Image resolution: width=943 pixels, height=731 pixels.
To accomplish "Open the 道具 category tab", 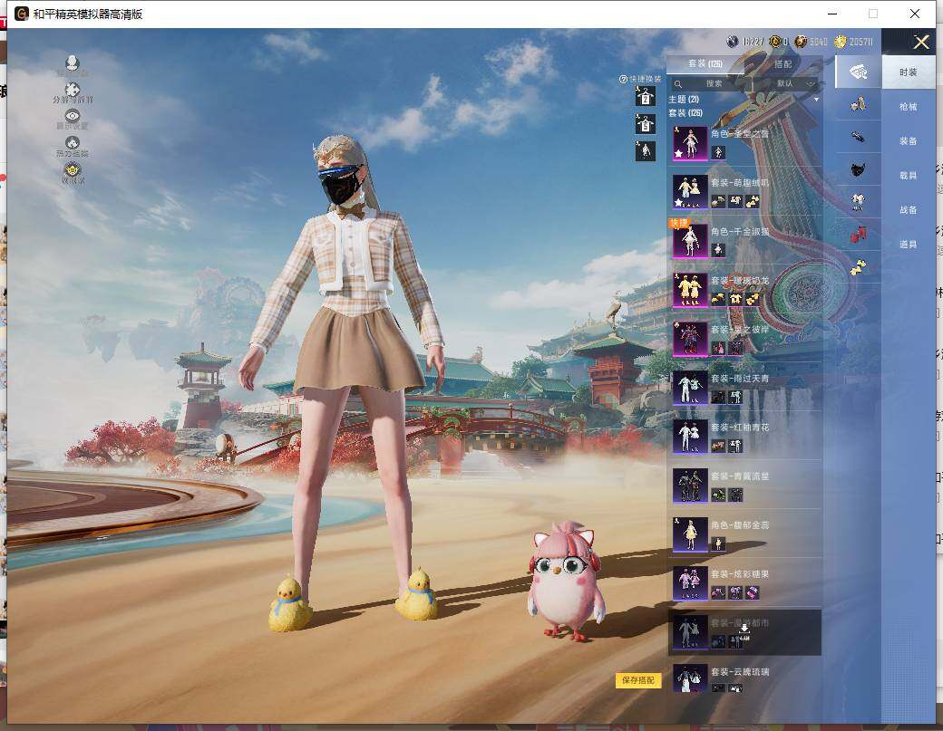I will [909, 245].
